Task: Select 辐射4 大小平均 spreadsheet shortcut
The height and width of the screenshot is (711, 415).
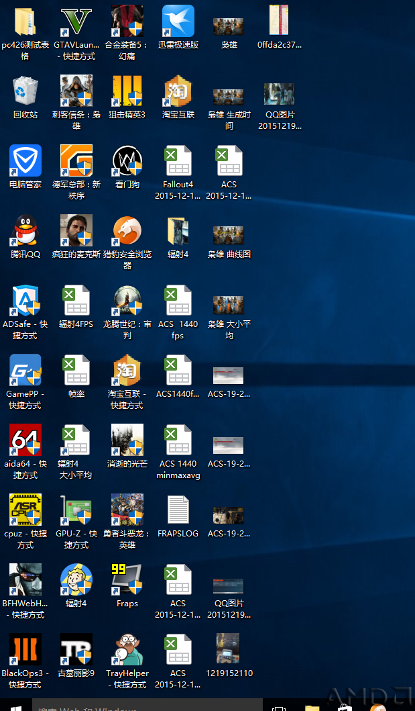Action: click(x=76, y=440)
